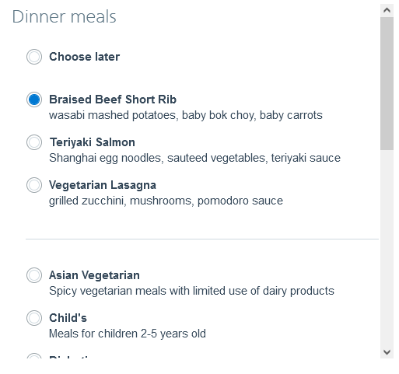Choose the Teriyaki Salmon radio button
Image resolution: width=399 pixels, height=374 pixels.
click(34, 142)
